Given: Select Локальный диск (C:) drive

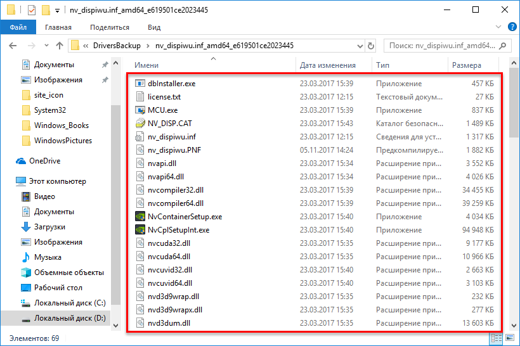Looking at the screenshot, I should click(x=63, y=302).
